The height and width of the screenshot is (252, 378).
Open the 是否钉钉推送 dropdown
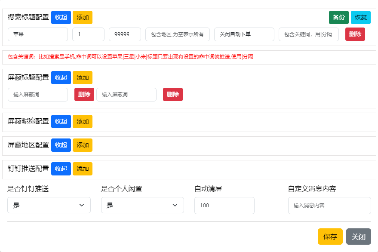click(49, 205)
